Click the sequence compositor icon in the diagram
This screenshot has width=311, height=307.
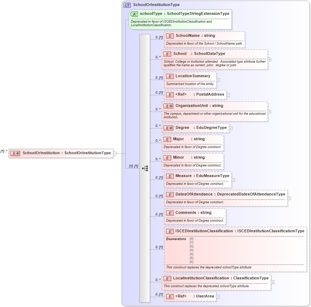pos(145,169)
